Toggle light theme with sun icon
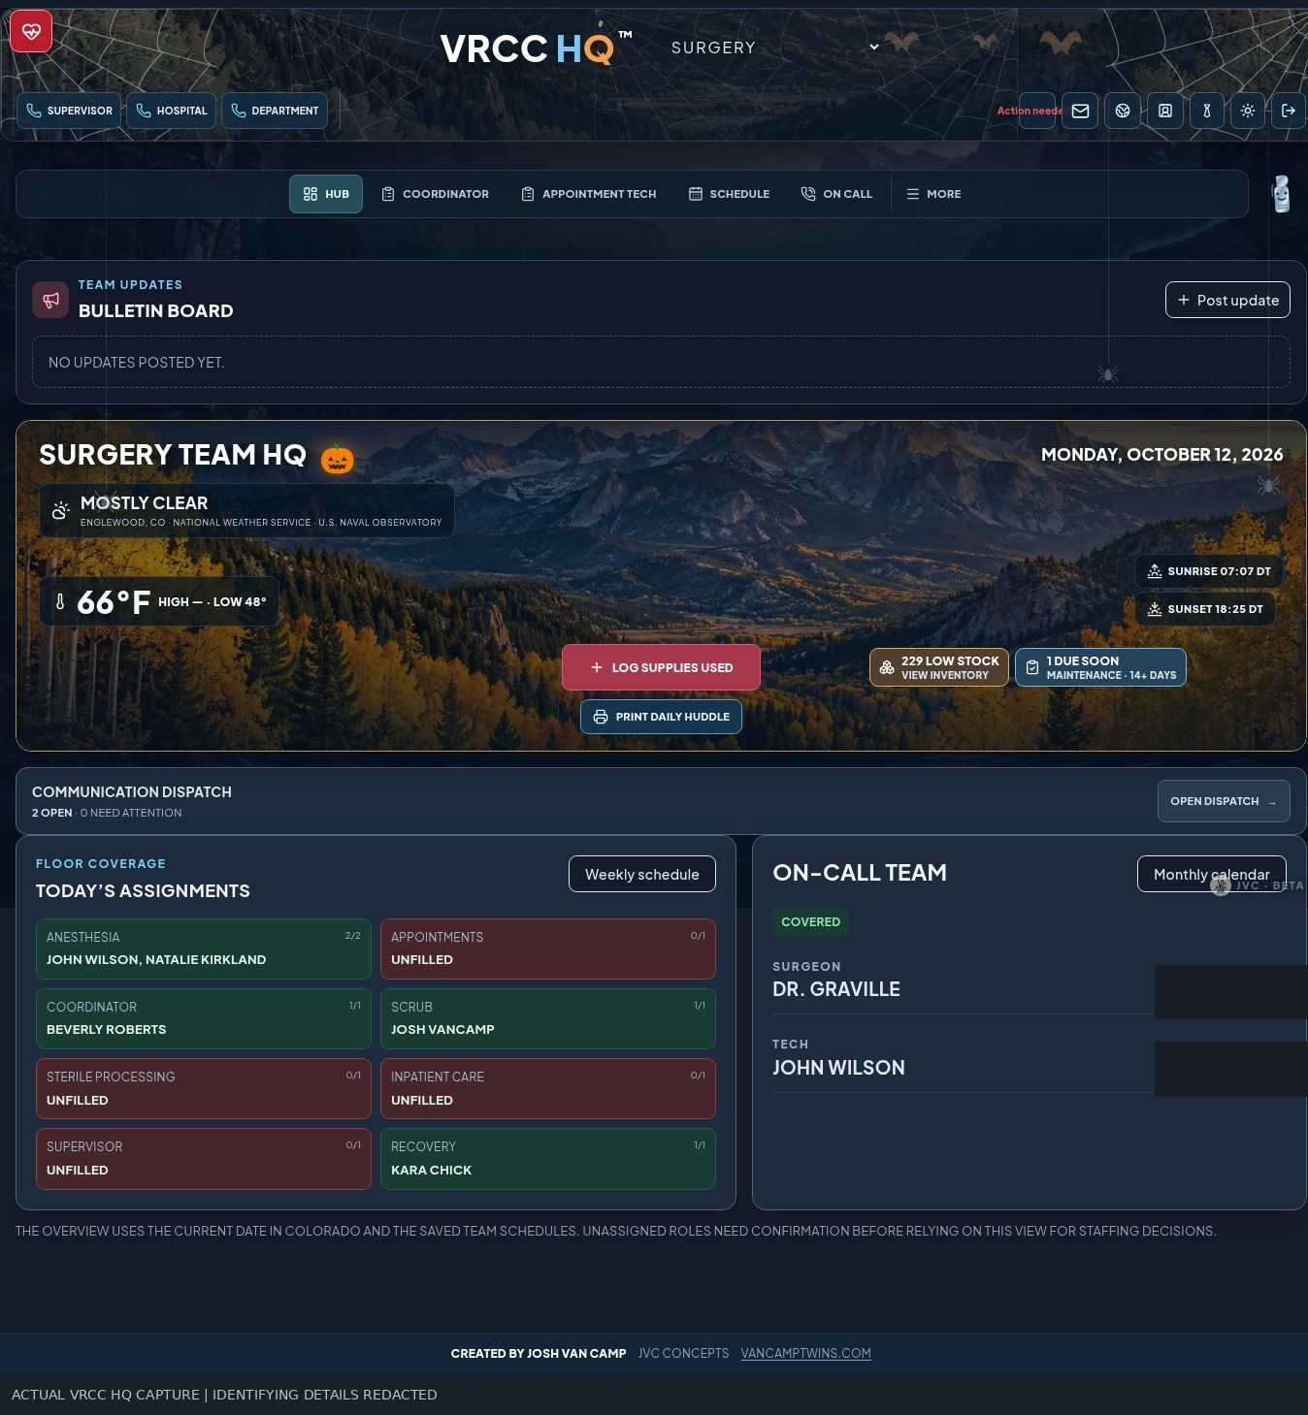The height and width of the screenshot is (1415, 1308). 1248,111
